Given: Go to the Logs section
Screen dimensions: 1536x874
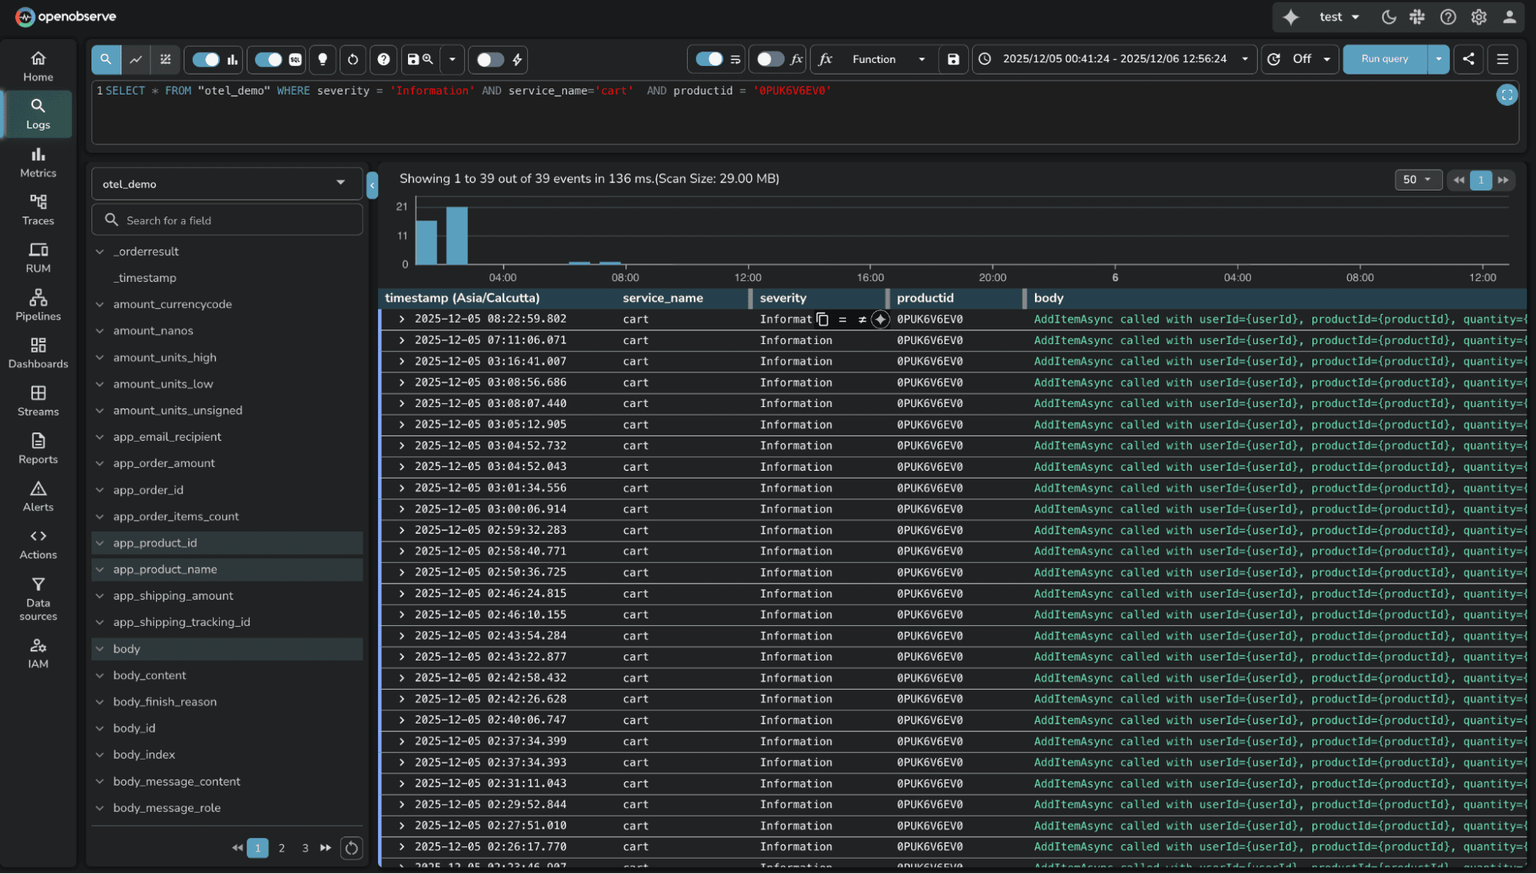Looking at the screenshot, I should point(38,114).
